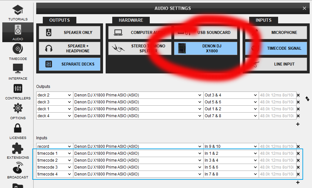312x188 pixels.
Task: Open the In 9 & 10 channel dropdown
Action: click(231, 147)
